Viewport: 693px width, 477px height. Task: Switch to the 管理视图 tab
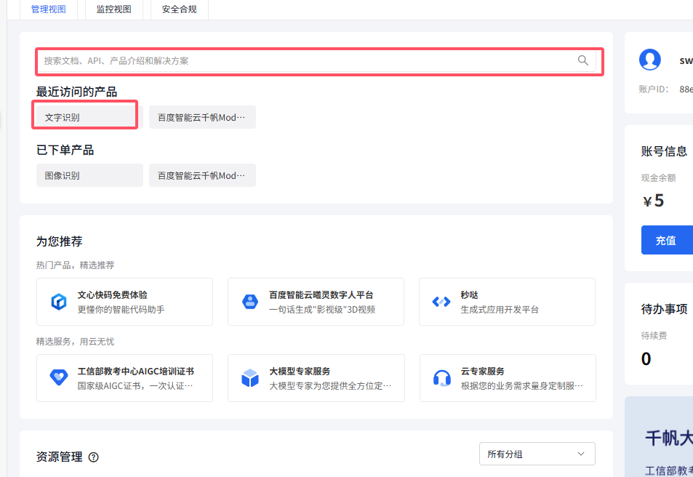(49, 9)
